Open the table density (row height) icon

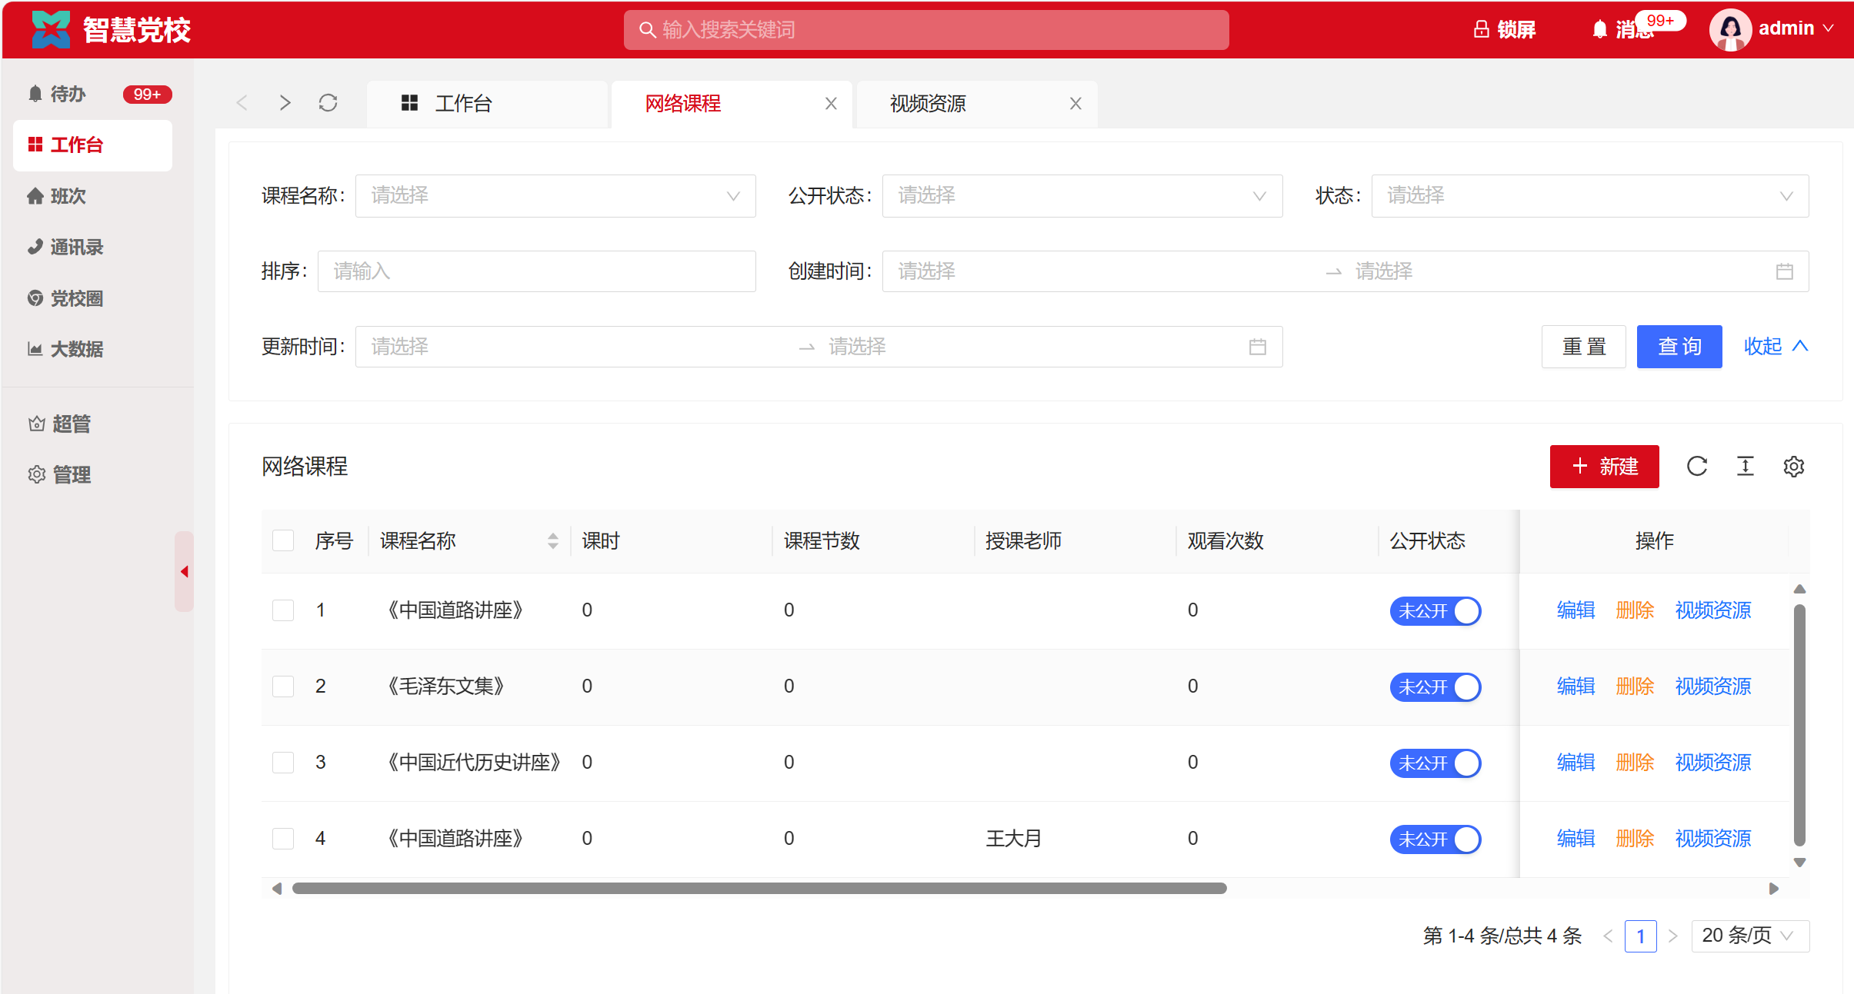coord(1746,467)
